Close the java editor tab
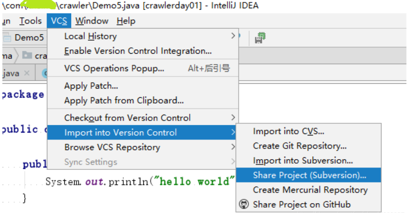Image resolution: width=408 pixels, height=213 pixels. (x=27, y=73)
